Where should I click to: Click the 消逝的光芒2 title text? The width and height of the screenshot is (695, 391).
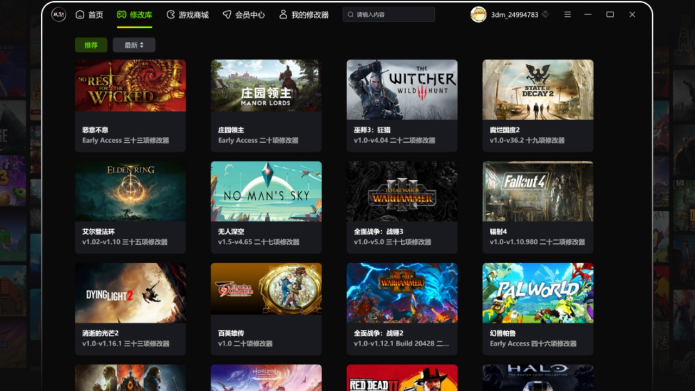[100, 333]
